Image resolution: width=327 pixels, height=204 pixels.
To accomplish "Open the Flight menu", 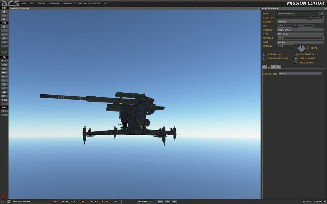I will [42, 3].
